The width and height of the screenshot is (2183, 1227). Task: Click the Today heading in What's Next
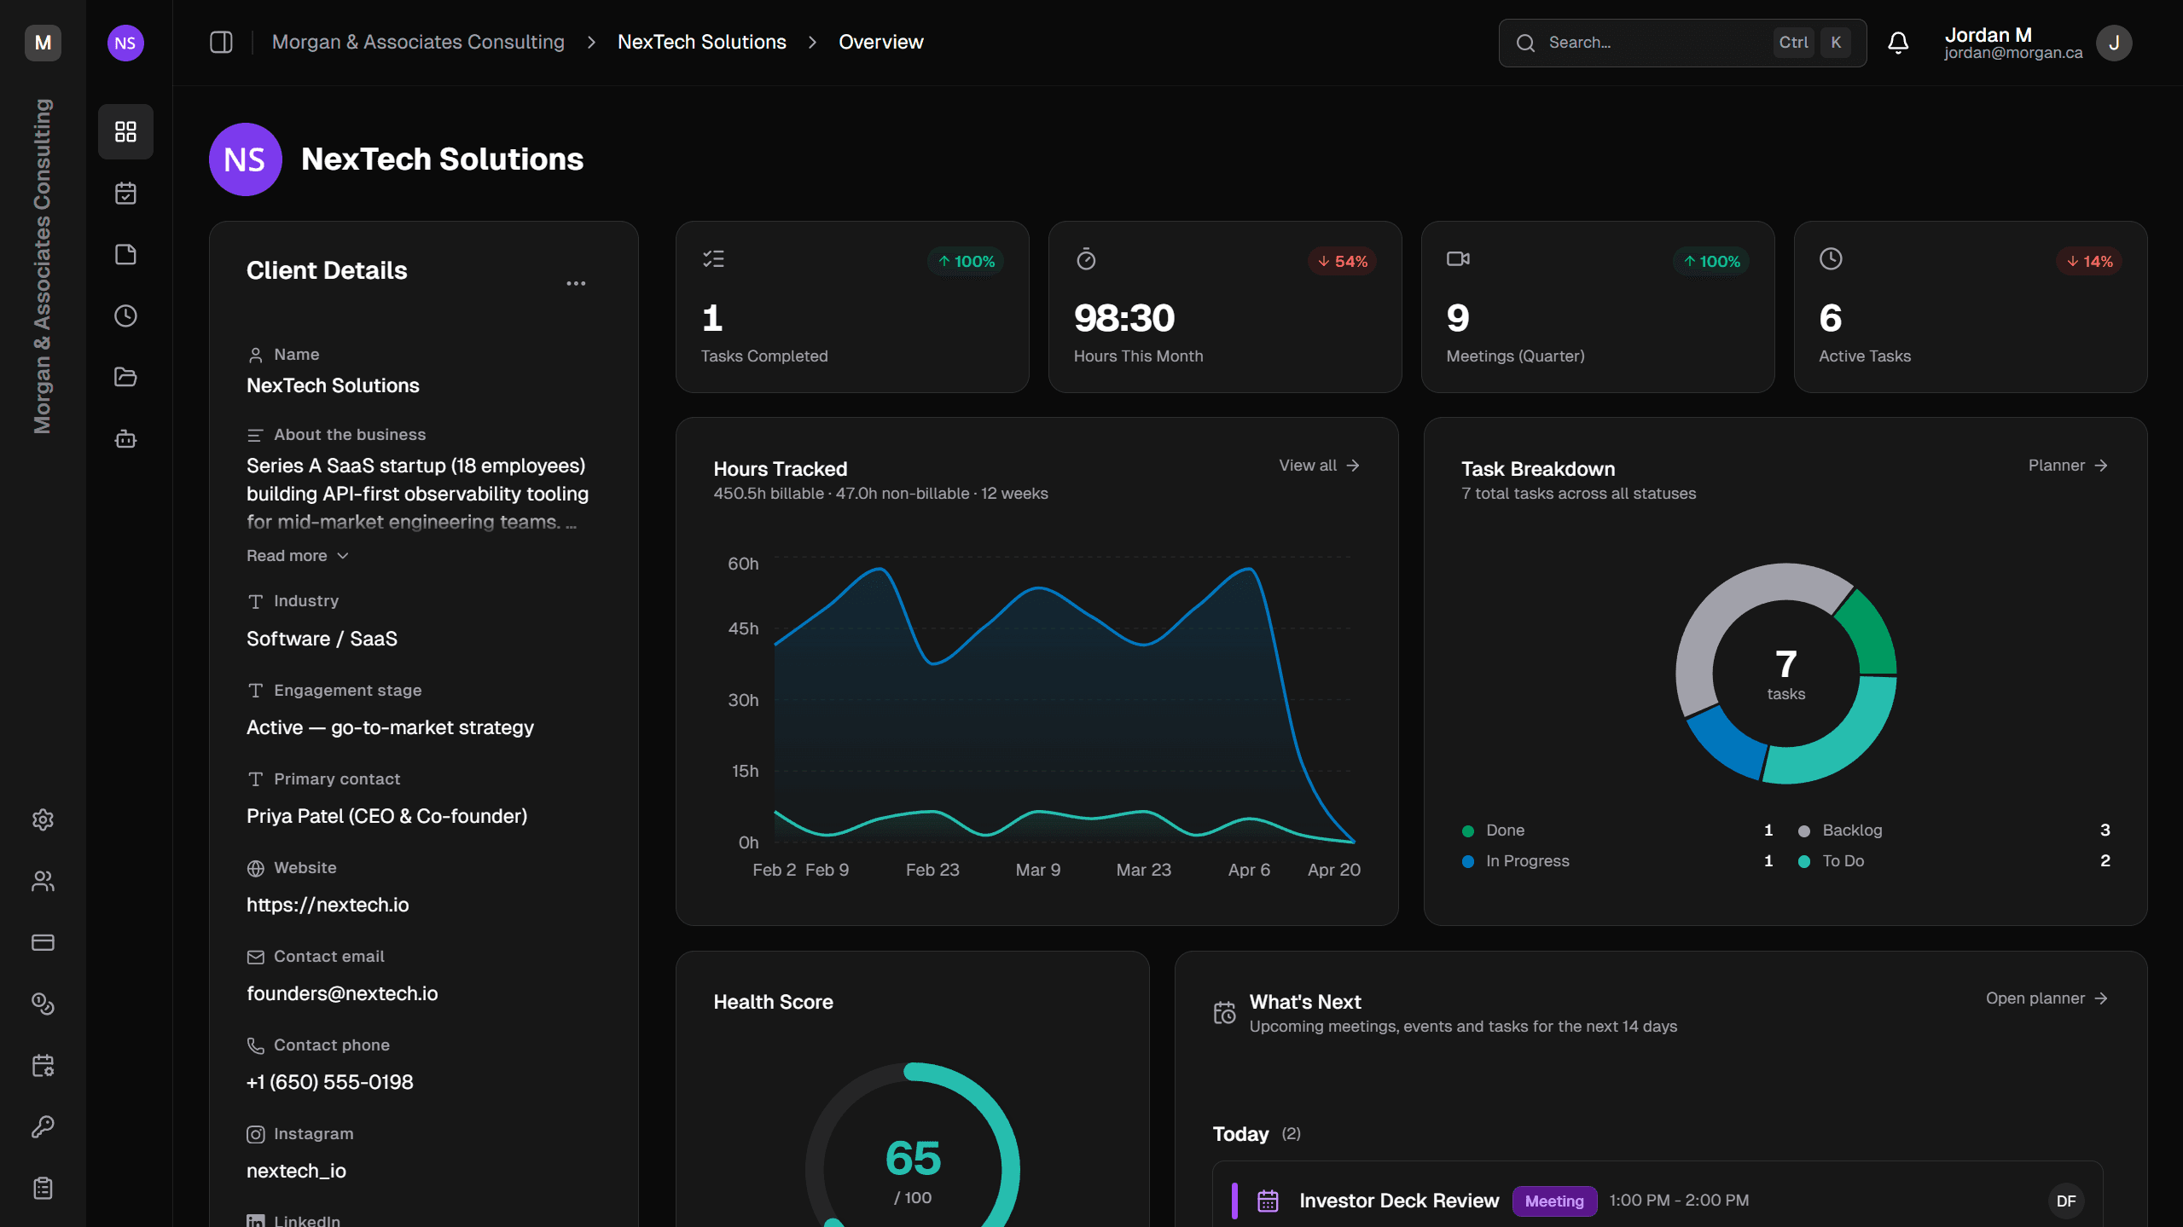[1240, 1134]
